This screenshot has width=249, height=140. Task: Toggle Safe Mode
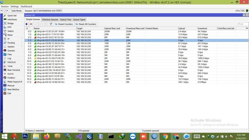16,10
